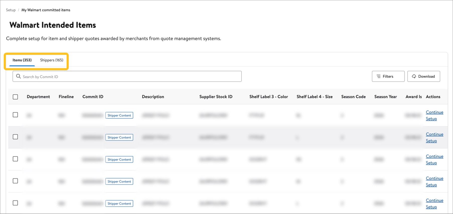Check the fourth row checkbox

tap(15, 181)
